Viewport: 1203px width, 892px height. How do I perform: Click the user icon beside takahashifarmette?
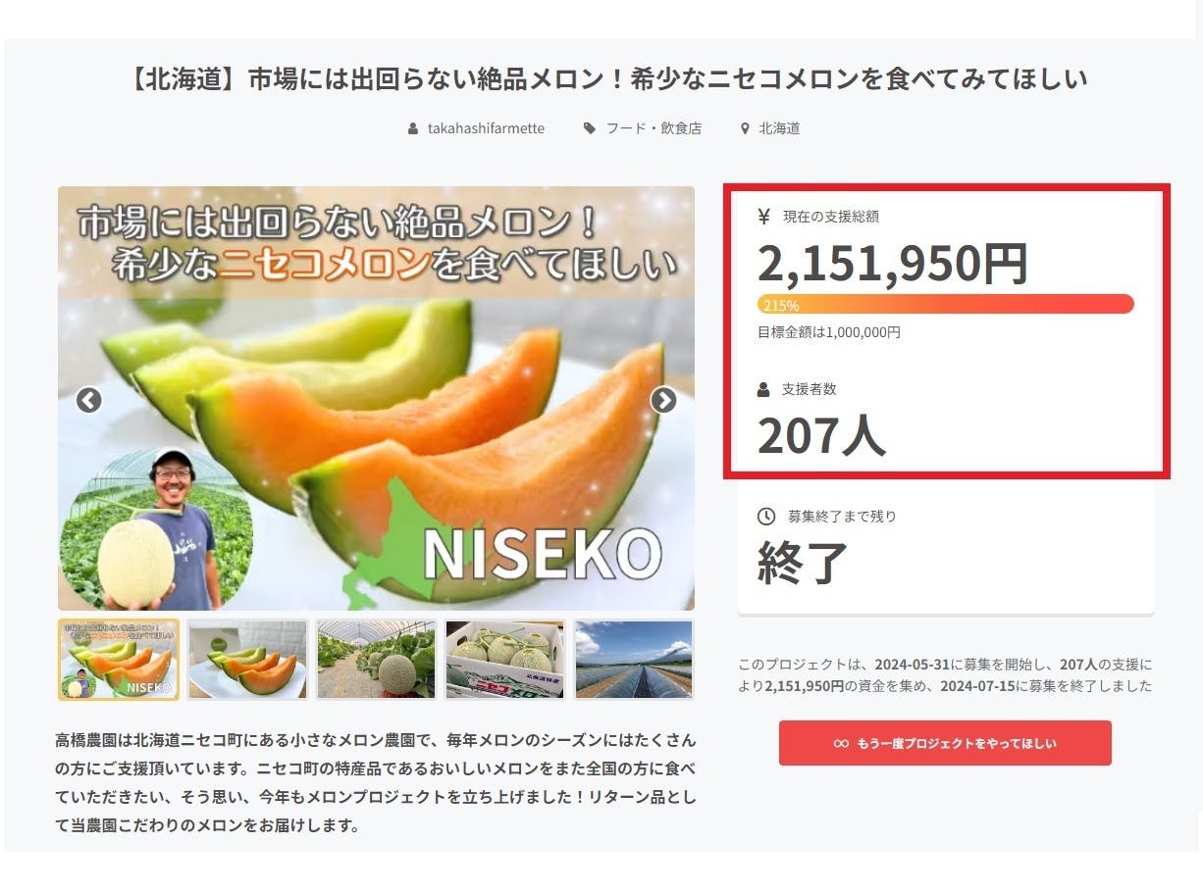click(413, 128)
